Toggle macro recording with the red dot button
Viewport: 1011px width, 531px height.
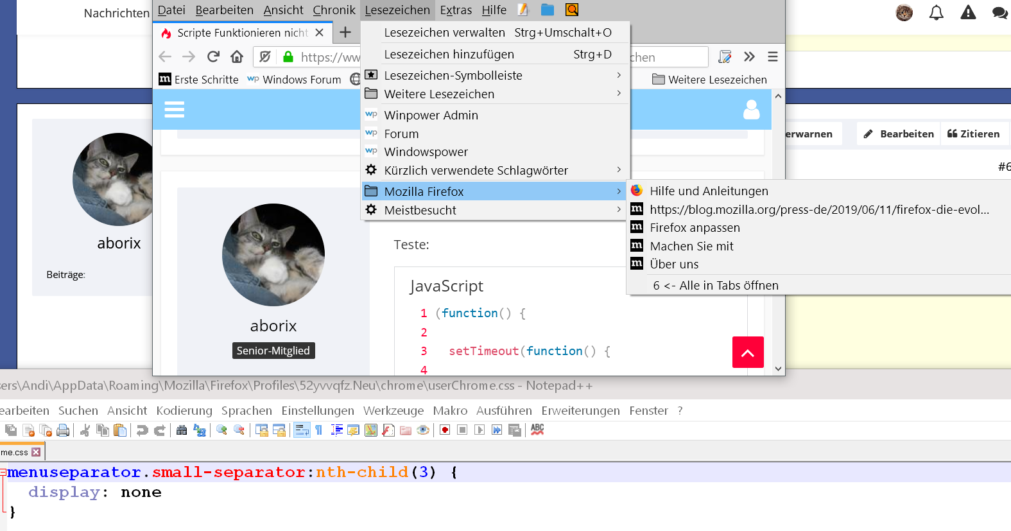pyautogui.click(x=445, y=430)
